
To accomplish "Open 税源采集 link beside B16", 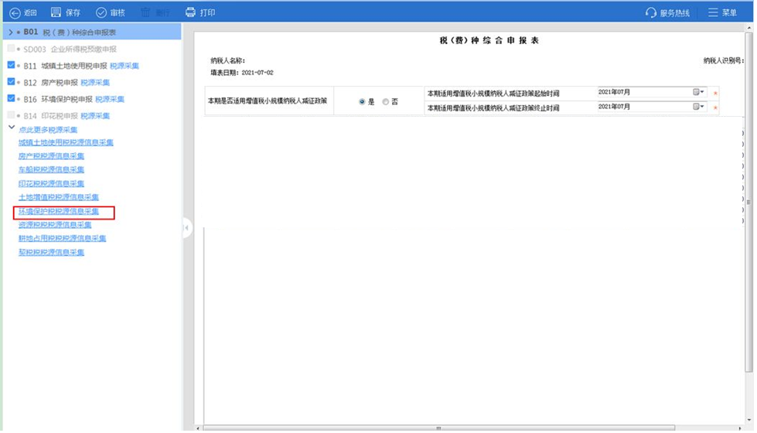I will [x=110, y=99].
